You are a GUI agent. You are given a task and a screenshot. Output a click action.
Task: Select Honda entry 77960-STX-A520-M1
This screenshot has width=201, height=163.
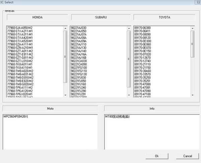pos(20,41)
